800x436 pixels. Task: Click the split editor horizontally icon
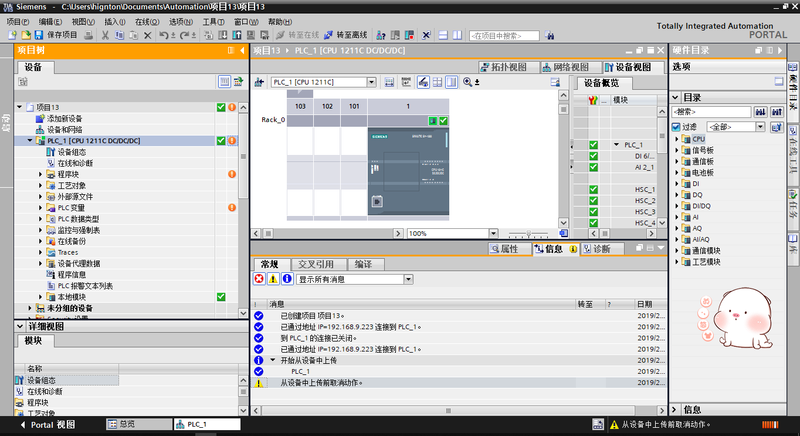(x=443, y=35)
